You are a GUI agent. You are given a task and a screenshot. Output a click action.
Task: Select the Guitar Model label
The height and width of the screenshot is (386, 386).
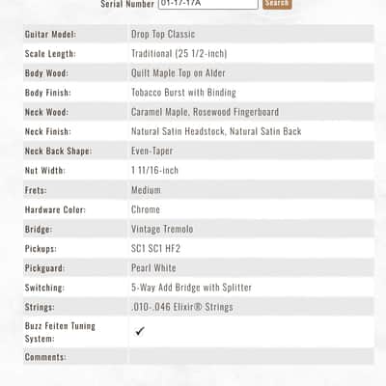pos(50,35)
